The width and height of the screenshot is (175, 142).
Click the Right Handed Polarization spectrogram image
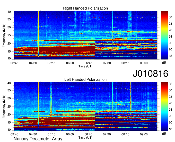click(x=85, y=35)
